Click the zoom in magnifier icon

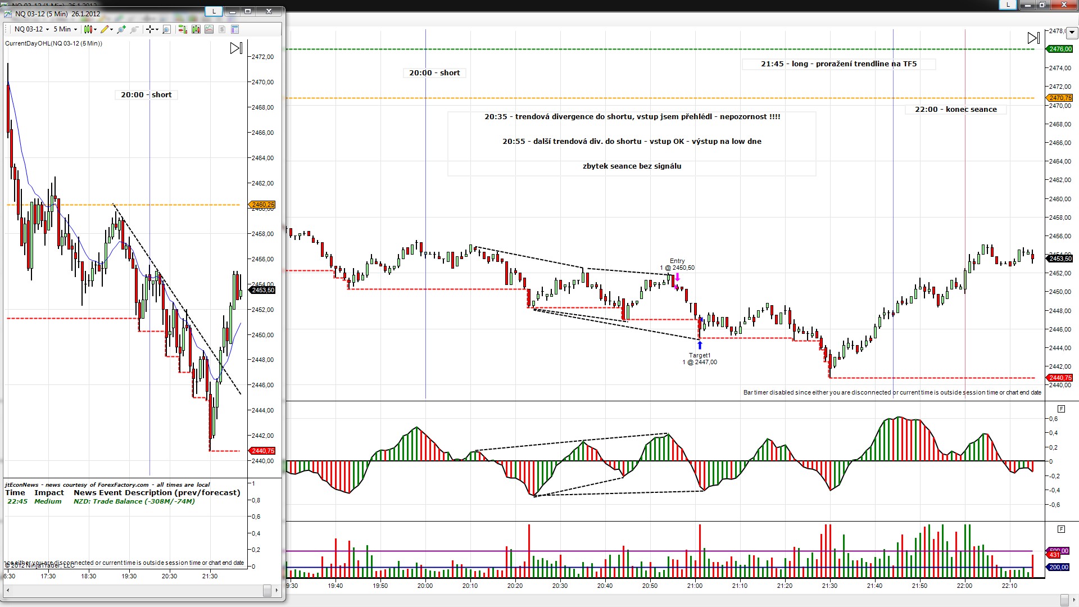pyautogui.click(x=121, y=29)
